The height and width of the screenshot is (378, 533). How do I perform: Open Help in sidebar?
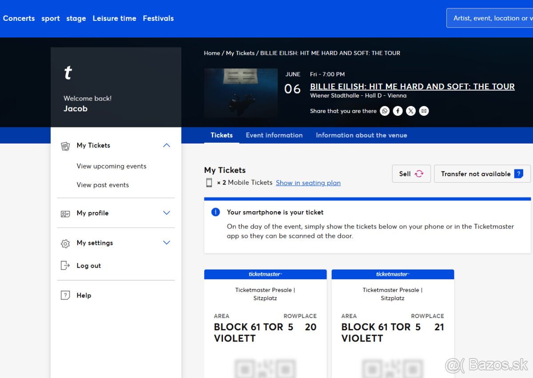tap(84, 295)
